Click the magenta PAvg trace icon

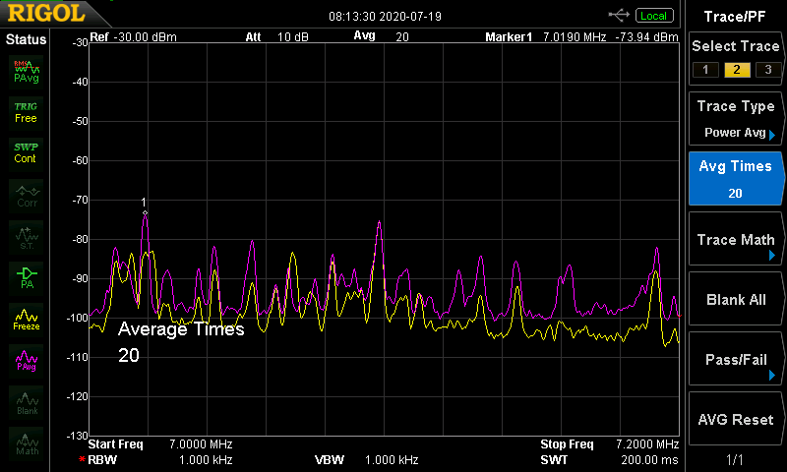pyautogui.click(x=27, y=361)
